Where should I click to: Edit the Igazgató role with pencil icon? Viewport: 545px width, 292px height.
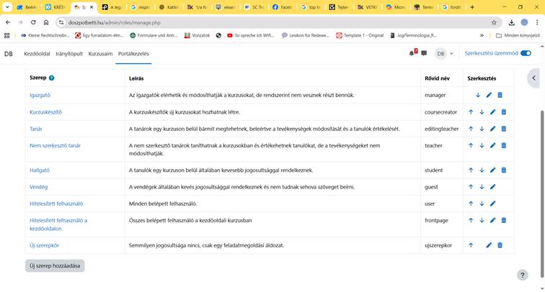click(489, 95)
